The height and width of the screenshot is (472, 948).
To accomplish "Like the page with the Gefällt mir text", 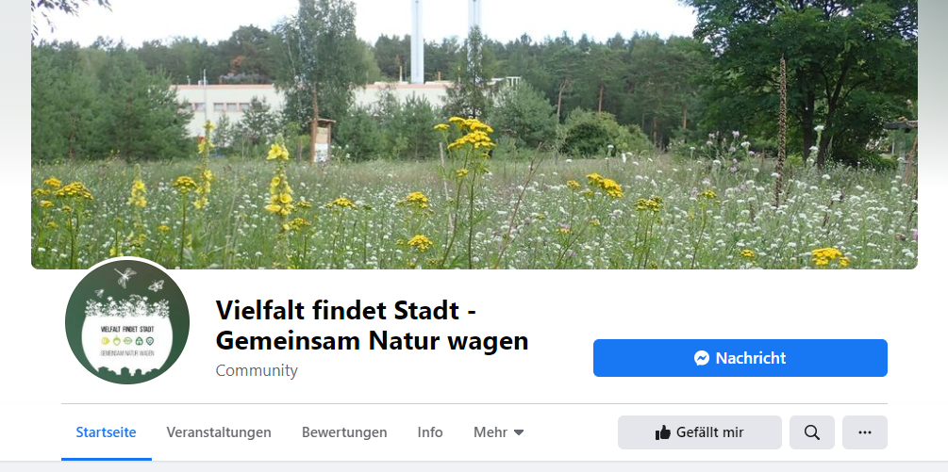I will [x=709, y=432].
